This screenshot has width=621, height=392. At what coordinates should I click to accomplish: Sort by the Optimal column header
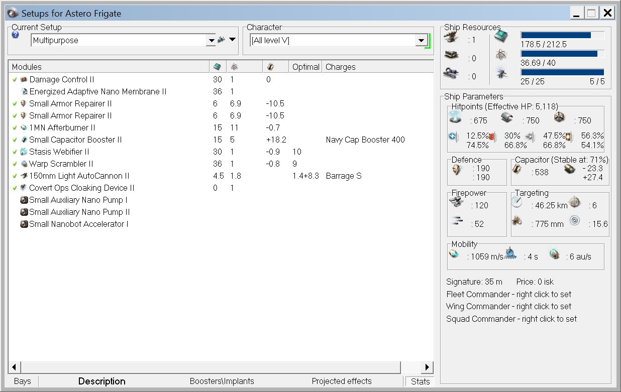point(305,67)
